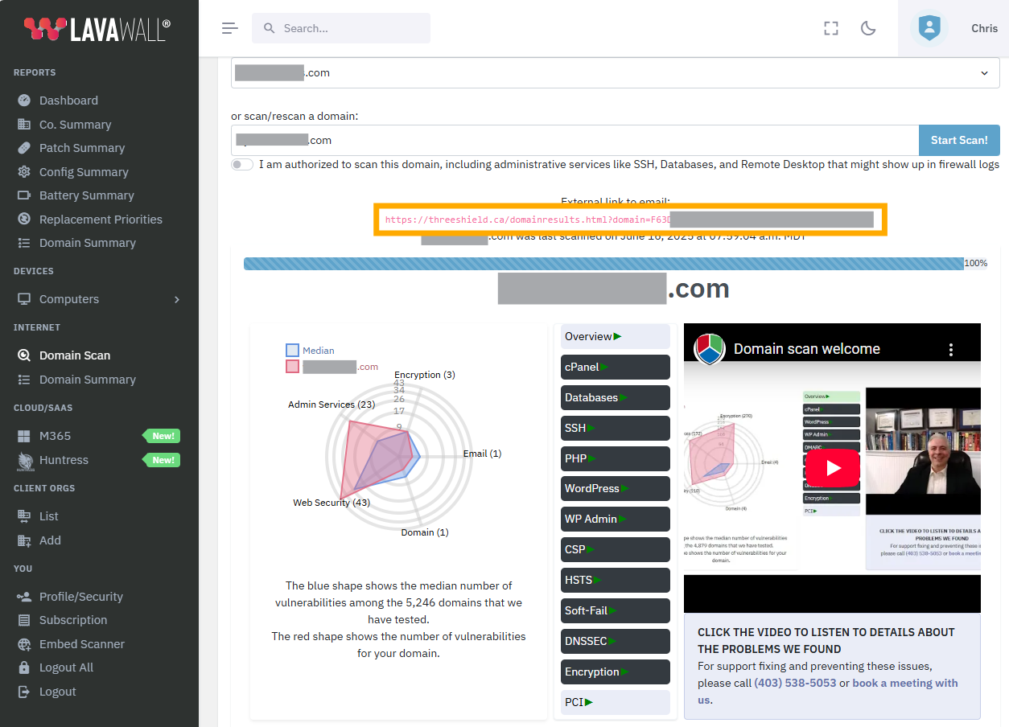Viewport: 1009px width, 727px height.
Task: Open the Huntress integration
Action: (x=64, y=459)
